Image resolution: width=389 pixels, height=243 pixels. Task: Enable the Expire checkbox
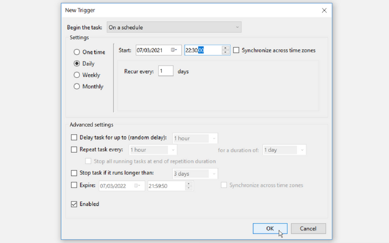coord(74,185)
